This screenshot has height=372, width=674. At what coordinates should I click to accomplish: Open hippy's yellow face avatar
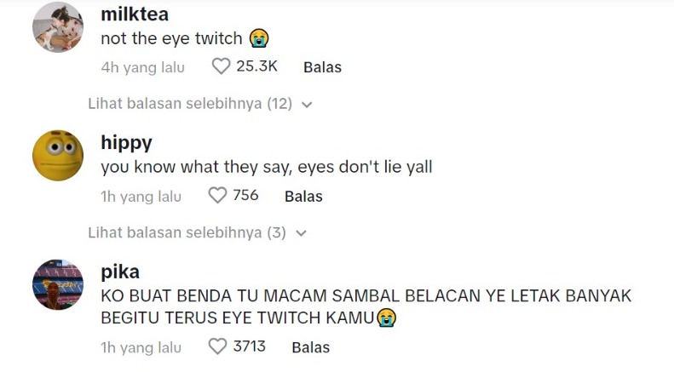[58, 156]
